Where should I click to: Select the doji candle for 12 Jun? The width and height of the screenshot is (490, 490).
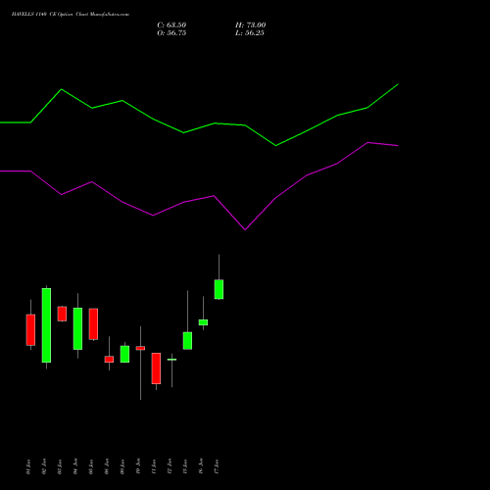[x=171, y=360]
